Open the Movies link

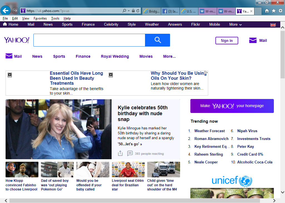point(146,56)
